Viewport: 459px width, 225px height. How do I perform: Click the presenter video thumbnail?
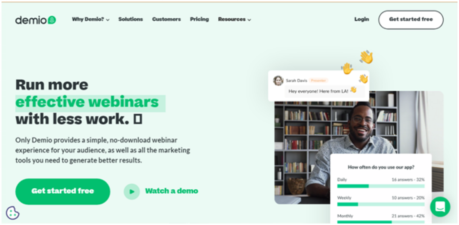click(x=359, y=147)
